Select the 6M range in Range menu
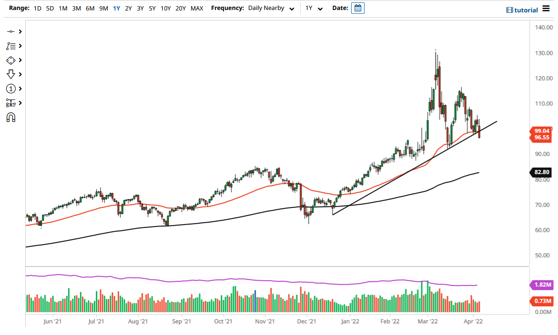558x335 pixels. point(90,8)
